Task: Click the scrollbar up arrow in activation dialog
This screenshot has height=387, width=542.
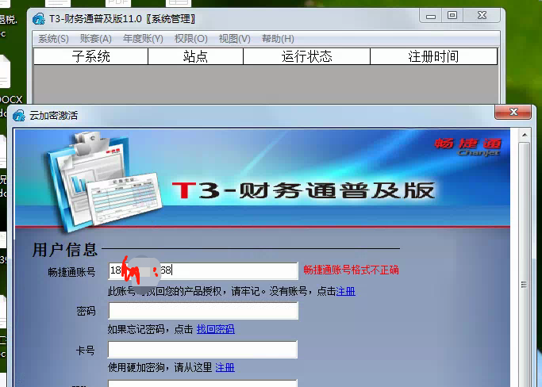Action: (x=525, y=135)
